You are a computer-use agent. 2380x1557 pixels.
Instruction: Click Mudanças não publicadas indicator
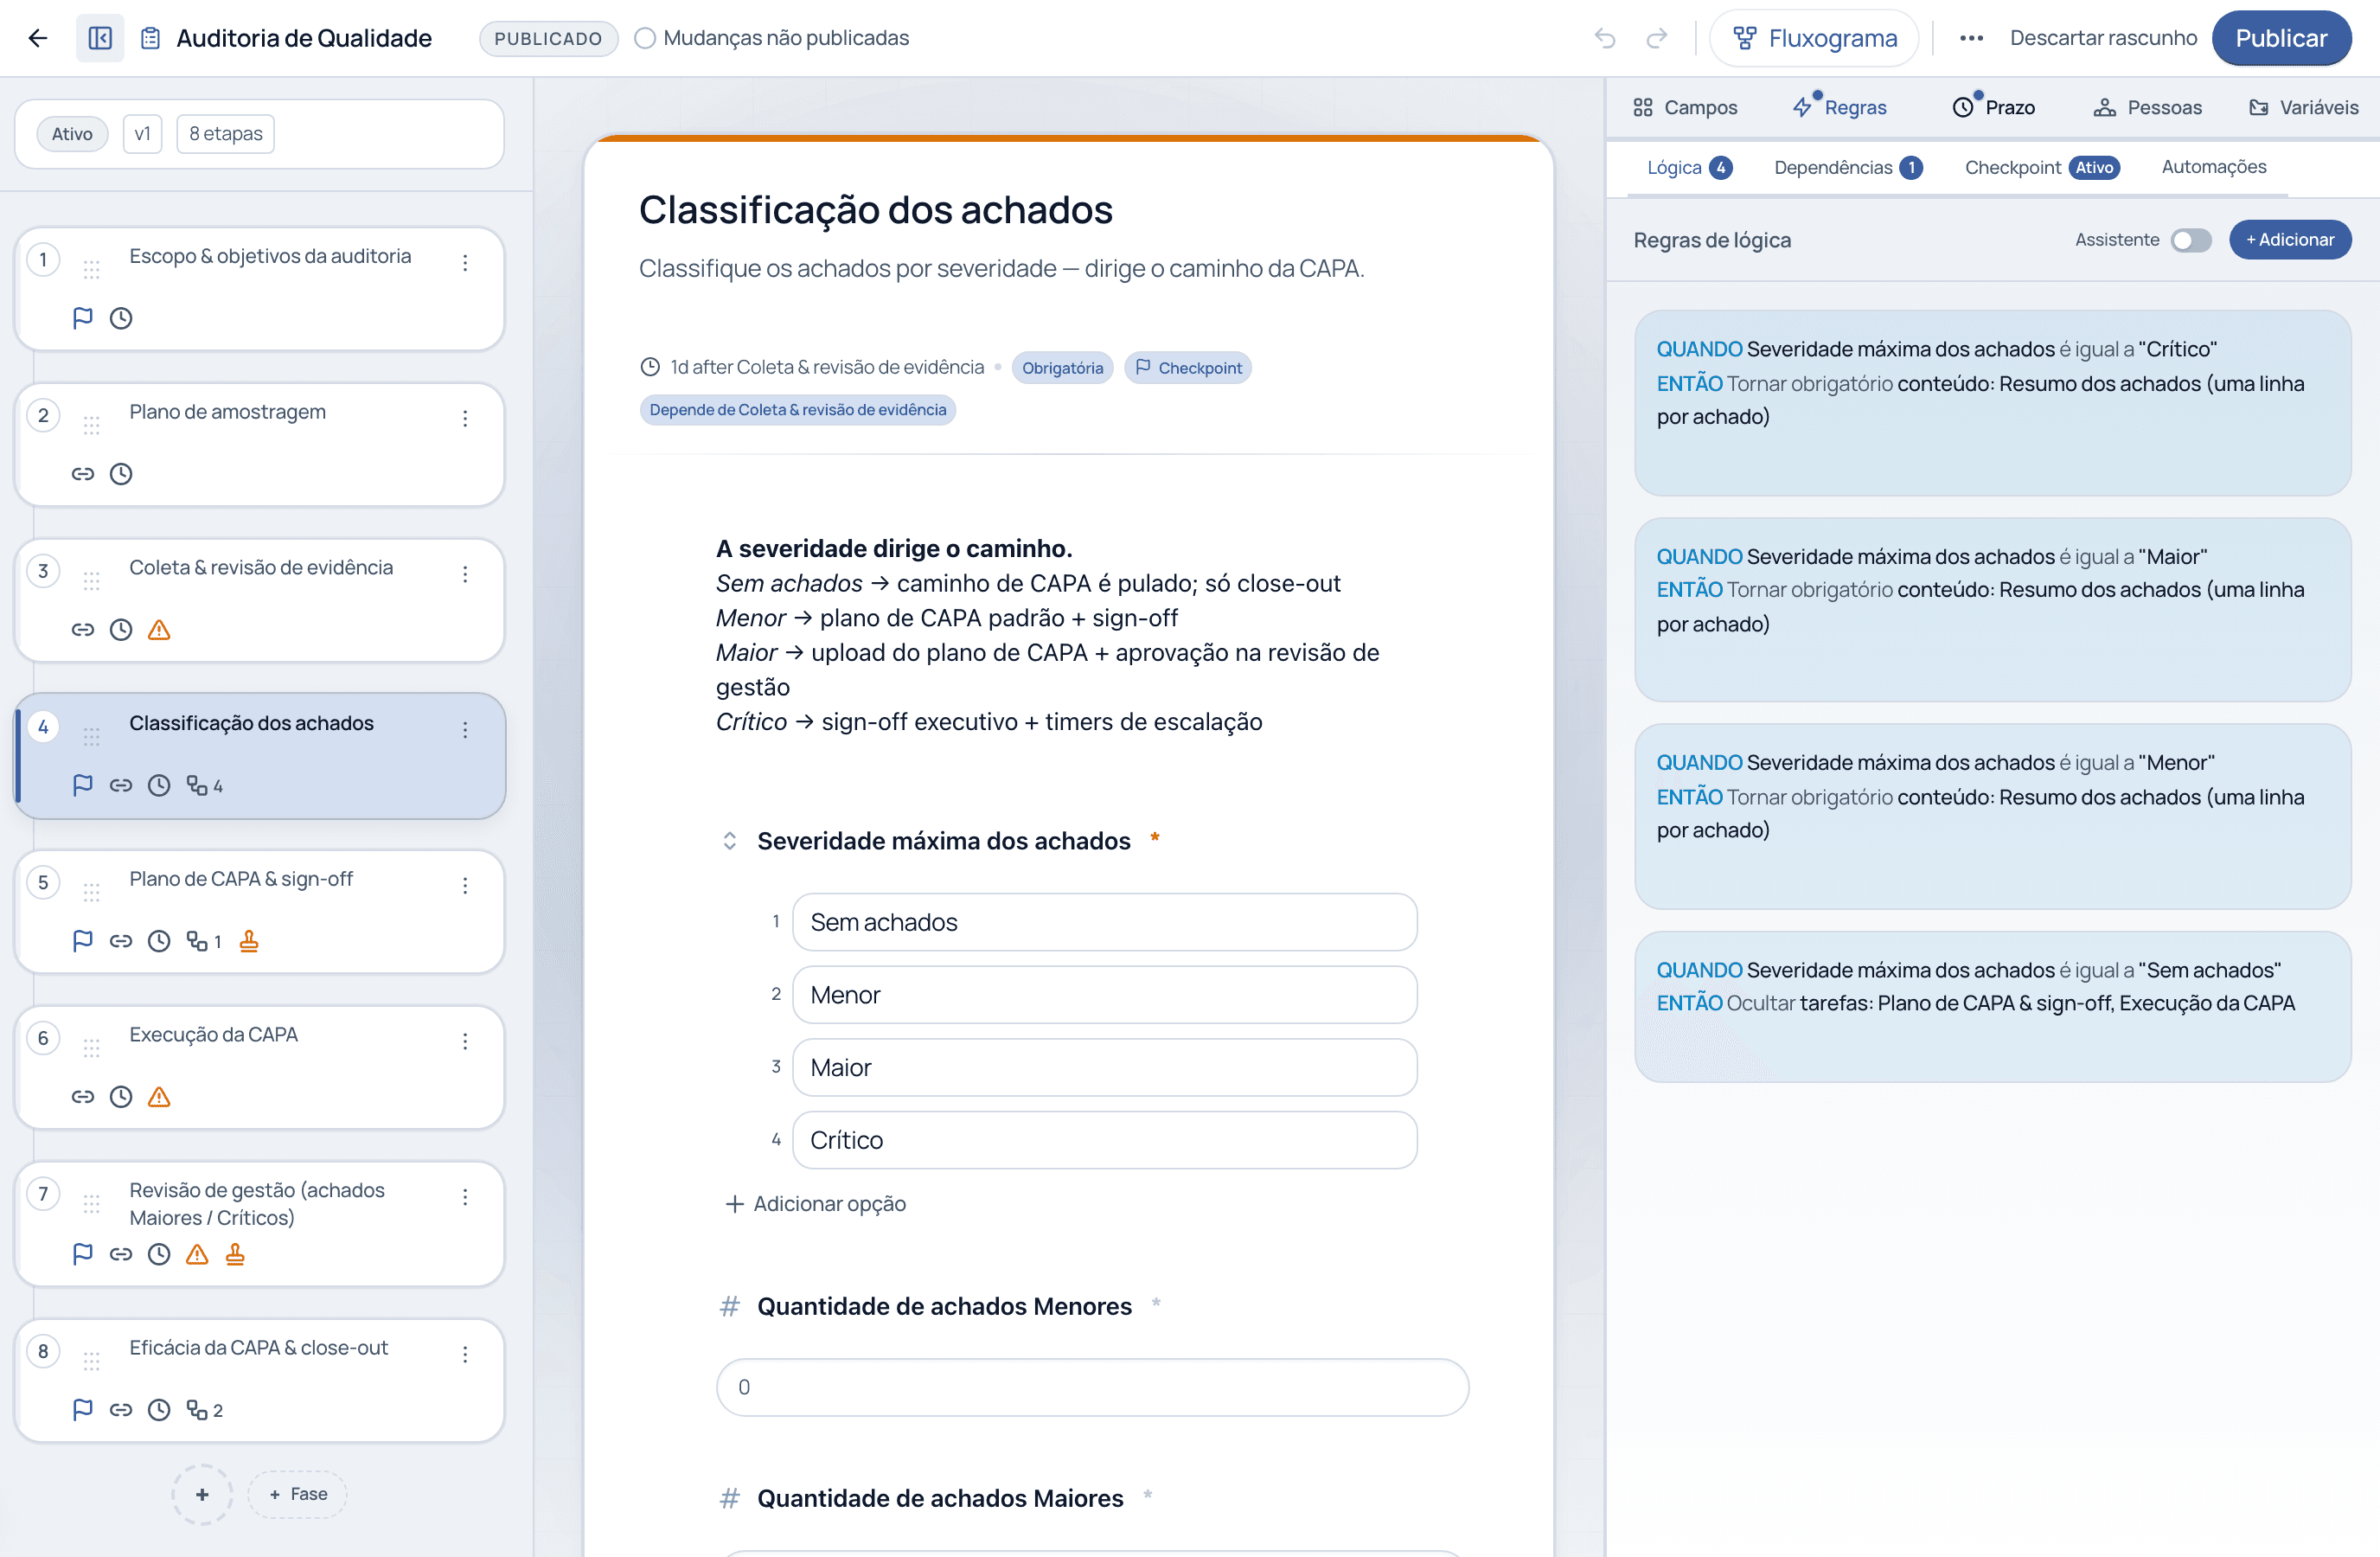coord(772,38)
